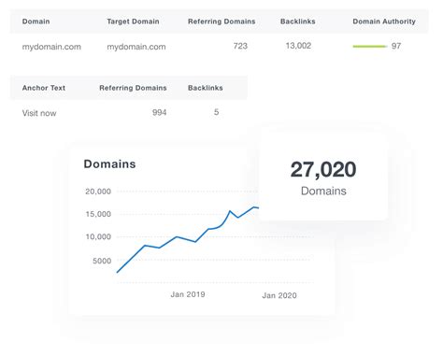Click the Domains chart title
This screenshot has height=355, width=443.
(109, 164)
